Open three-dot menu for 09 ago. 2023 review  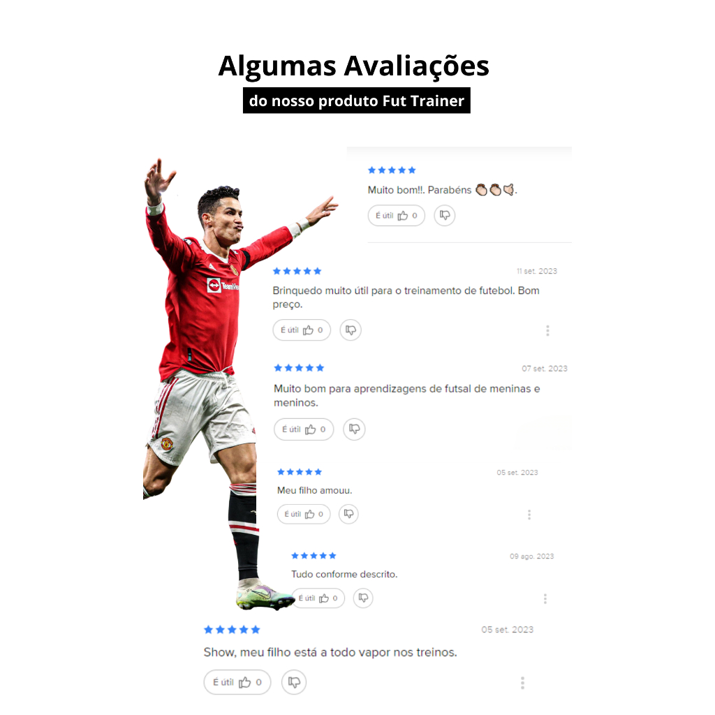545,598
